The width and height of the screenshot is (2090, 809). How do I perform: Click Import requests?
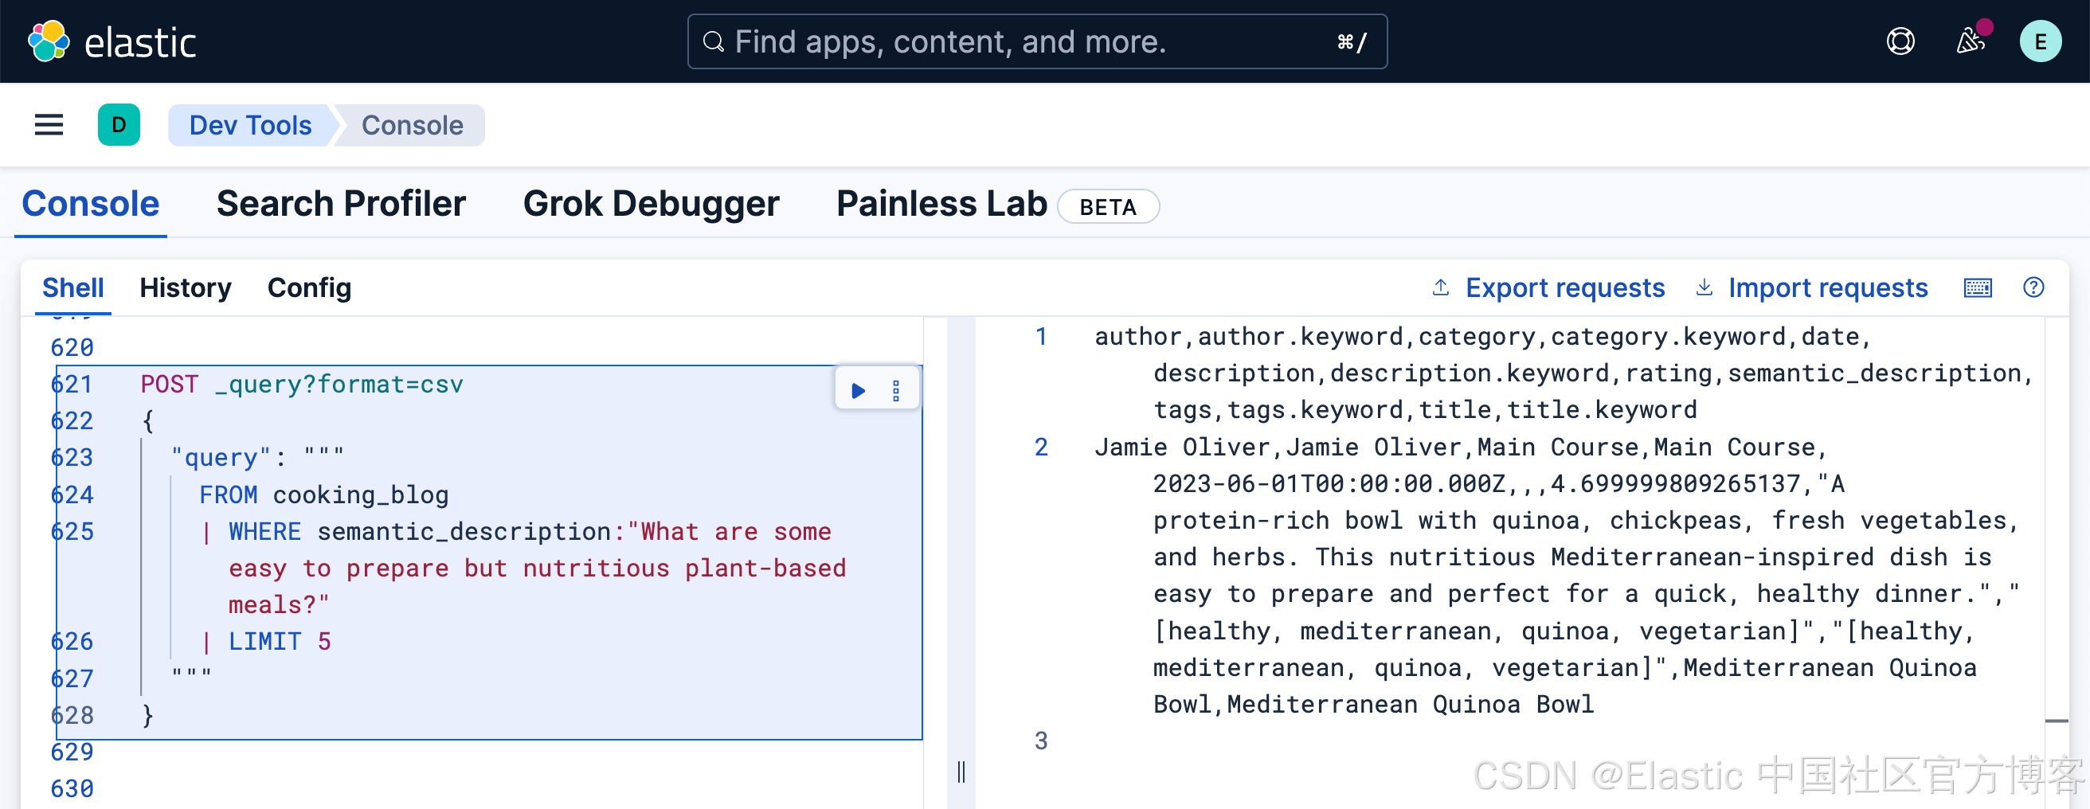(1812, 288)
